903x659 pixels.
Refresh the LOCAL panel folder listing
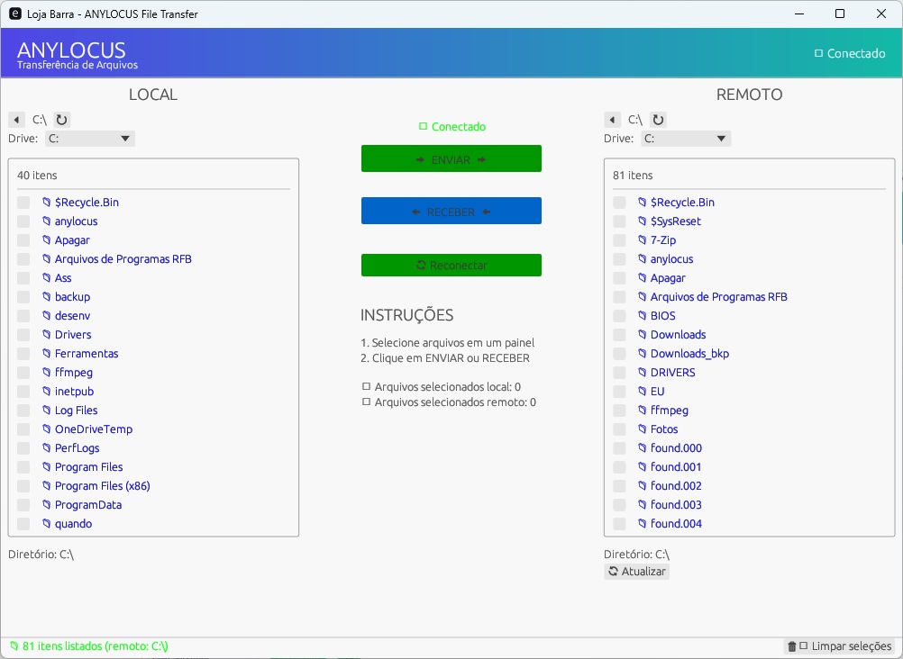click(x=61, y=120)
